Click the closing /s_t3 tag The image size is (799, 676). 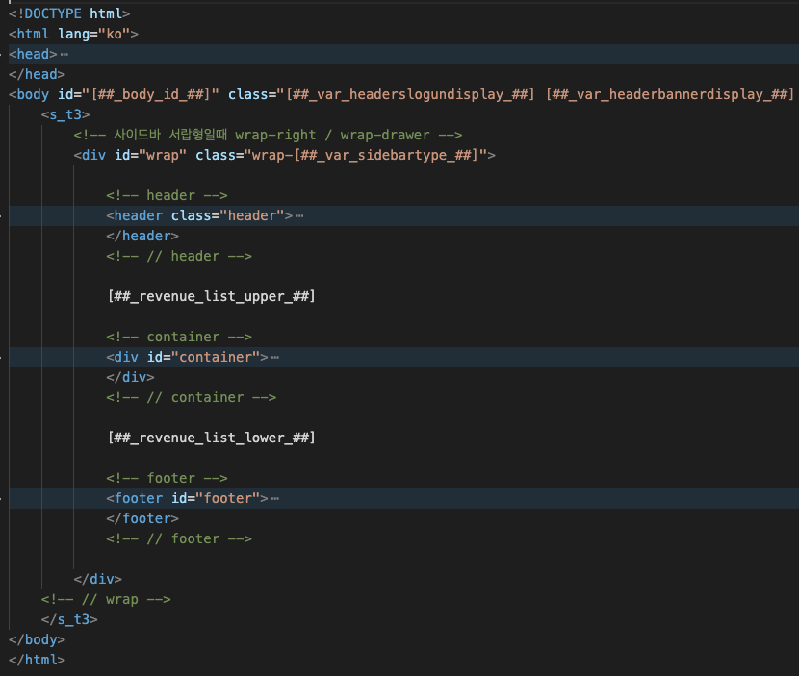click(69, 619)
